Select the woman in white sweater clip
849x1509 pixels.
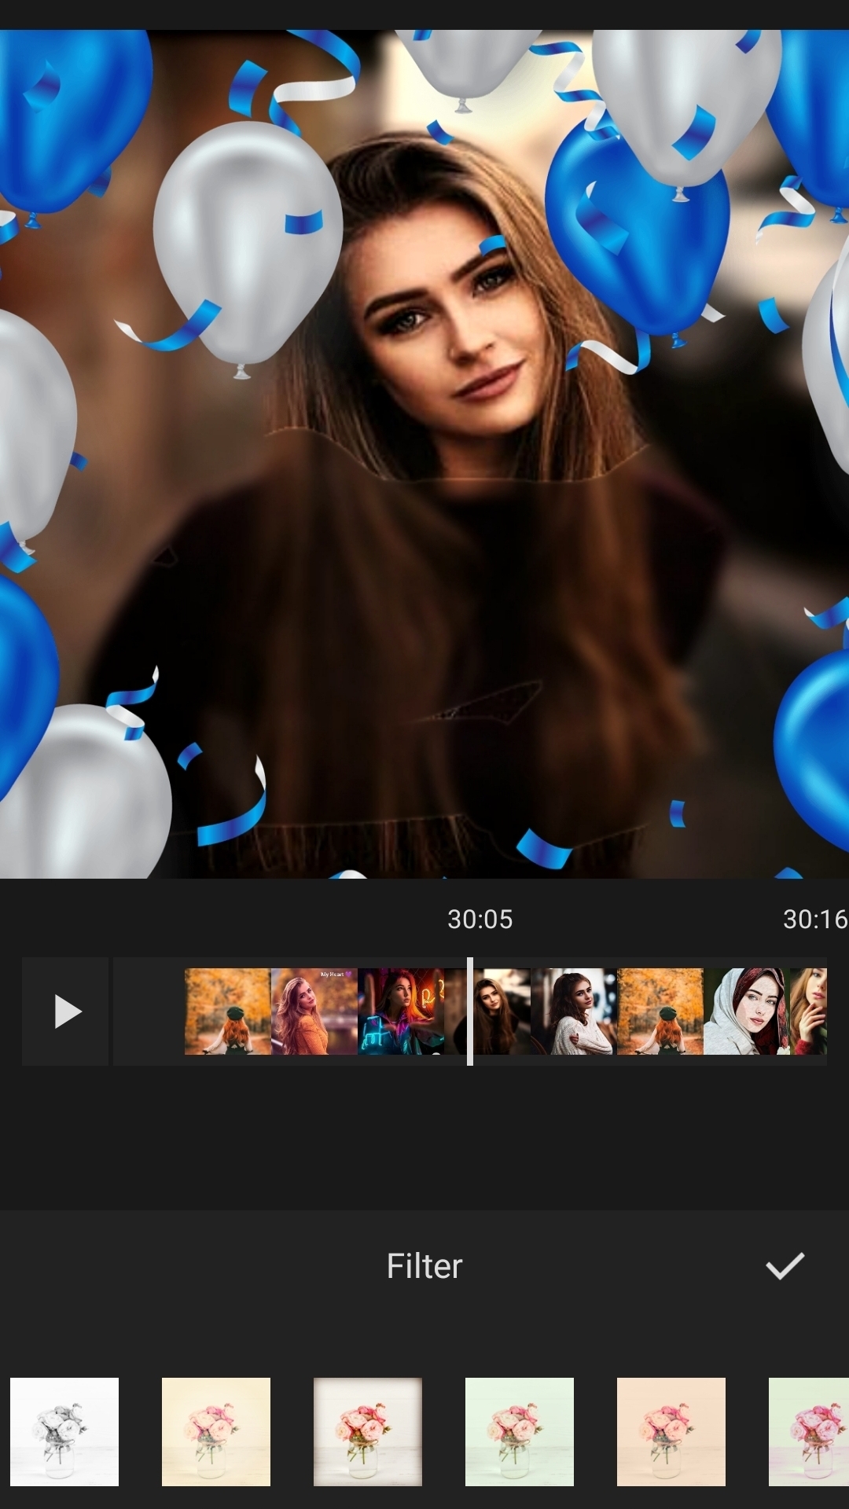tap(574, 1012)
